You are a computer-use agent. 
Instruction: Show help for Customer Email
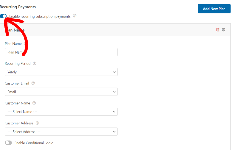[33, 83]
